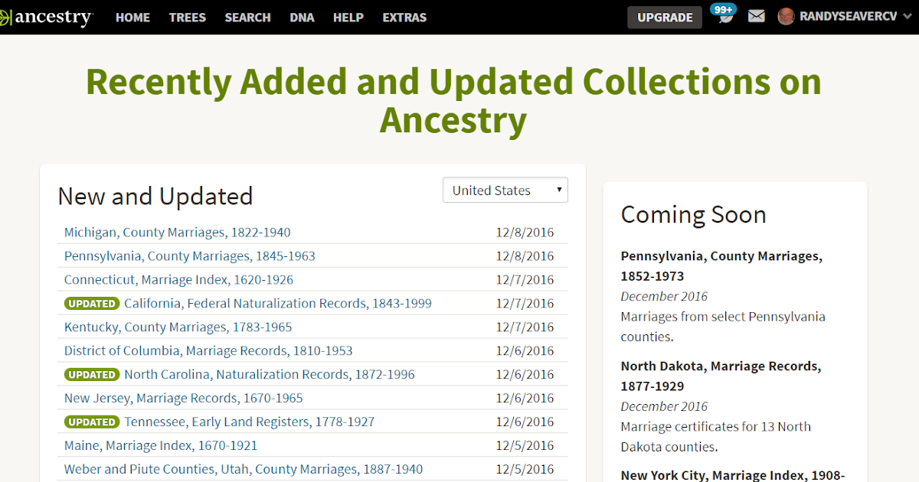
Task: Click the Coming Soon heading
Action: tap(694, 215)
